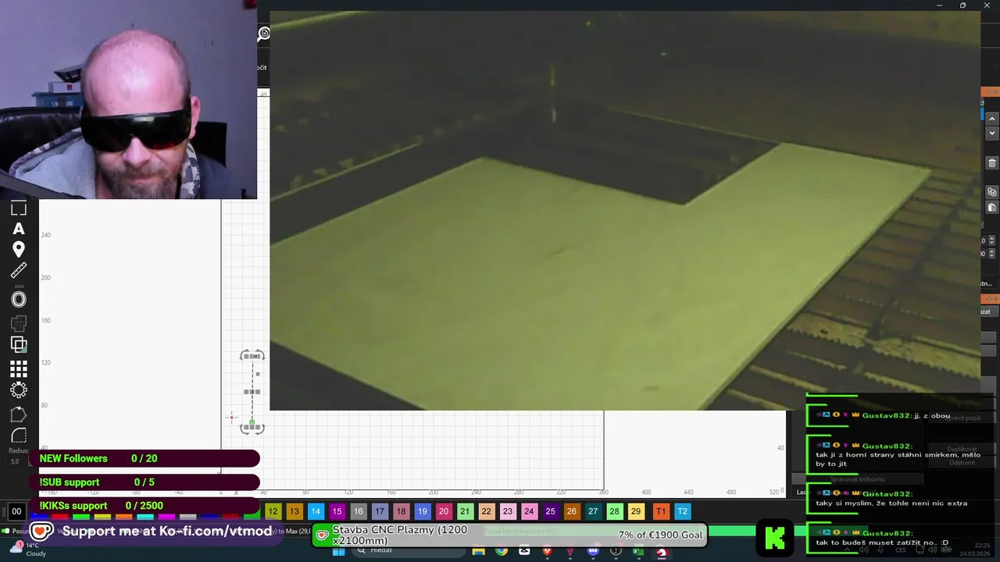Select the Offset Shapes tool

pos(19,299)
